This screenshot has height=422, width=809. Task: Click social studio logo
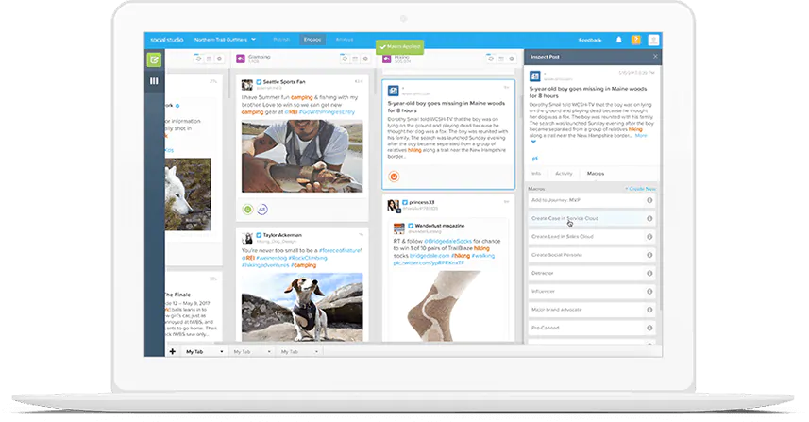point(167,40)
